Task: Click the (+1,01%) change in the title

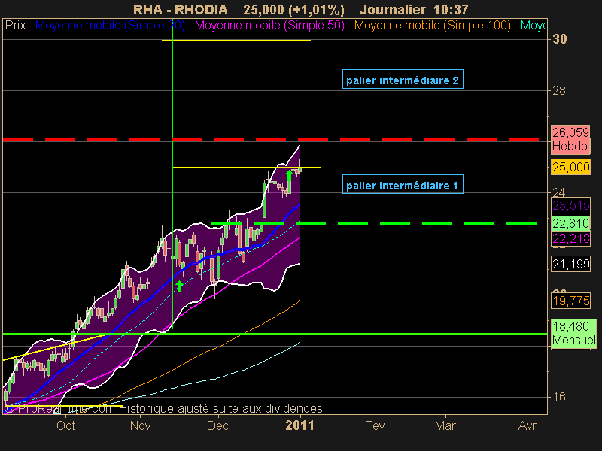Action: 315,9
